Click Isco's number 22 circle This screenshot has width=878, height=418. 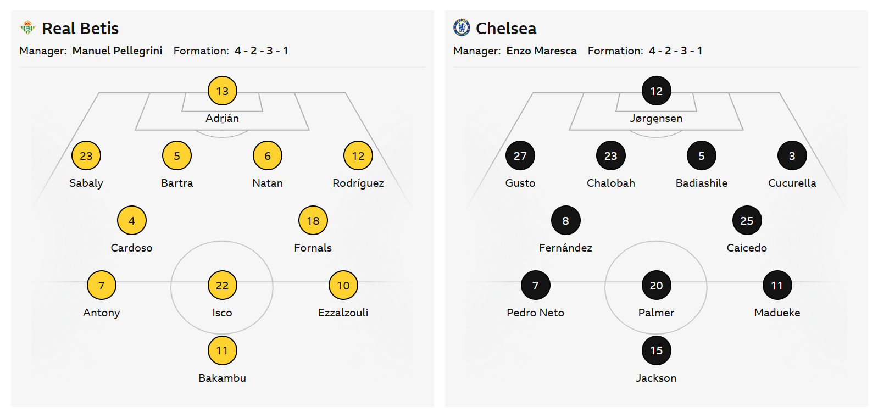point(222,285)
